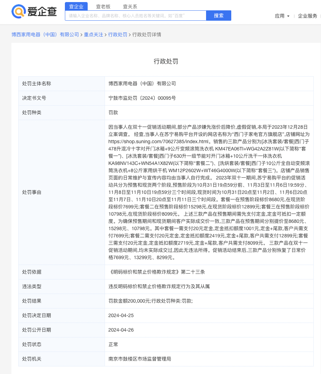
Task: Click the 行政处罚 page heading
Action: (166, 61)
